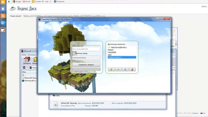Image resolution: width=208 pixels, height=117 pixels.
Task: Click the WinRAR Извлечь toolbar icon
Action: 35,61
